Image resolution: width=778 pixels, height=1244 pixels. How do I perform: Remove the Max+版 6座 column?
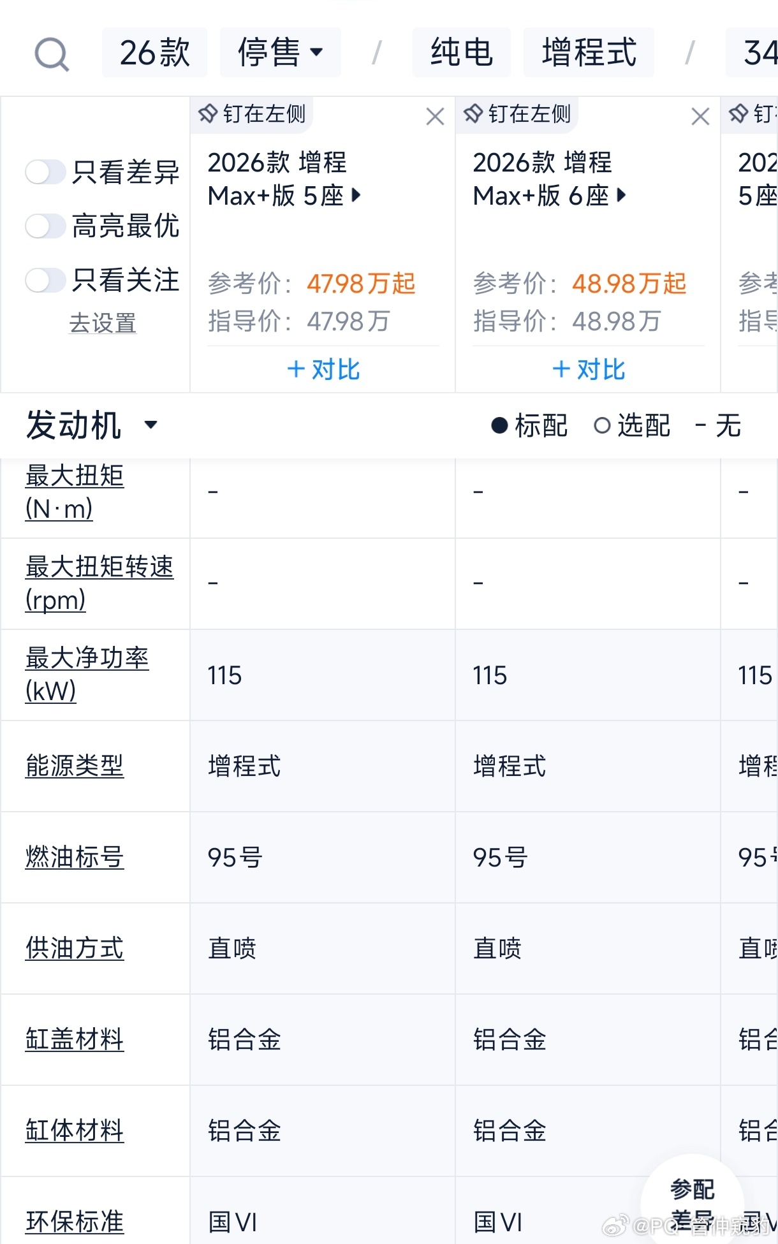pos(700,116)
